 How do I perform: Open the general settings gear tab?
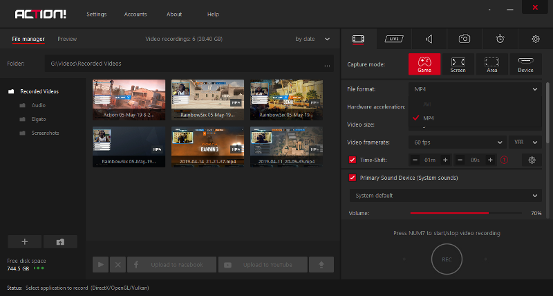[535, 39]
